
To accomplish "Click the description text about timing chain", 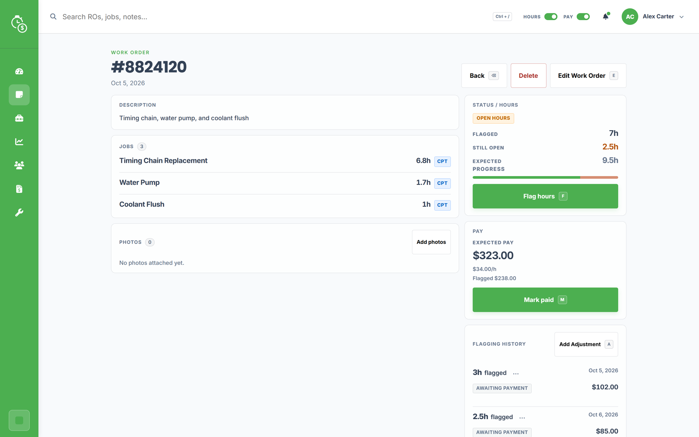I will coord(184,118).
